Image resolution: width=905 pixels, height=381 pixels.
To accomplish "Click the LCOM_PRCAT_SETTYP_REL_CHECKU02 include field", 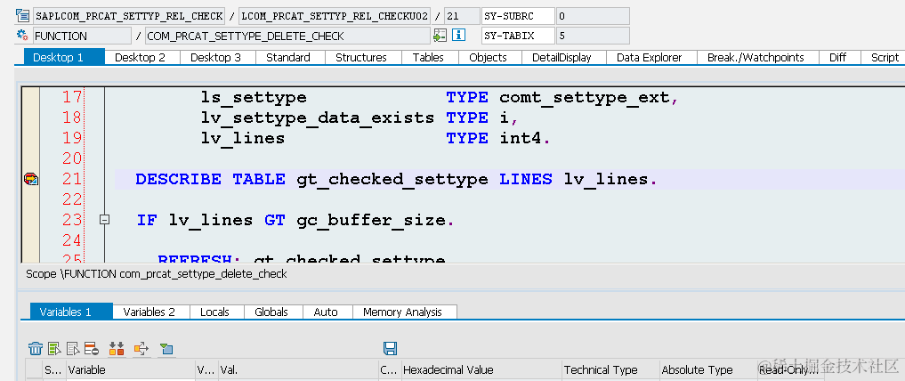I will [x=335, y=16].
